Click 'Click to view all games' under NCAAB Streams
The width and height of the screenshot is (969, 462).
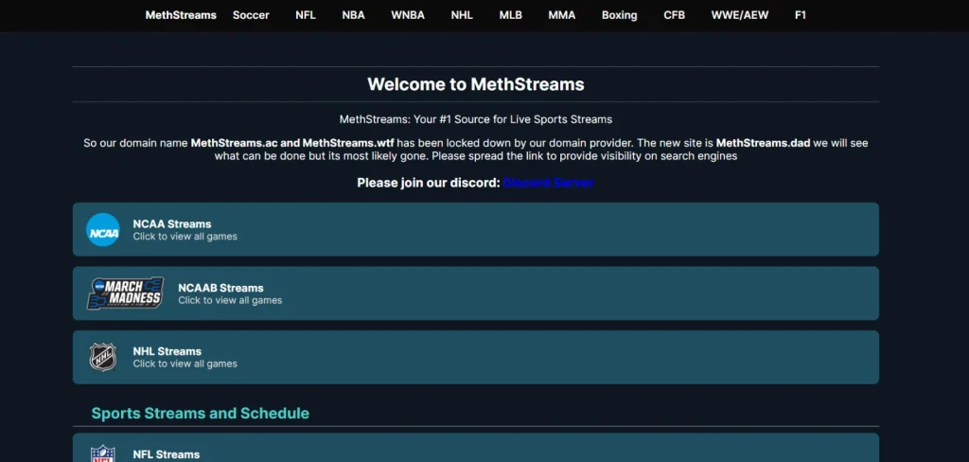pyautogui.click(x=230, y=300)
